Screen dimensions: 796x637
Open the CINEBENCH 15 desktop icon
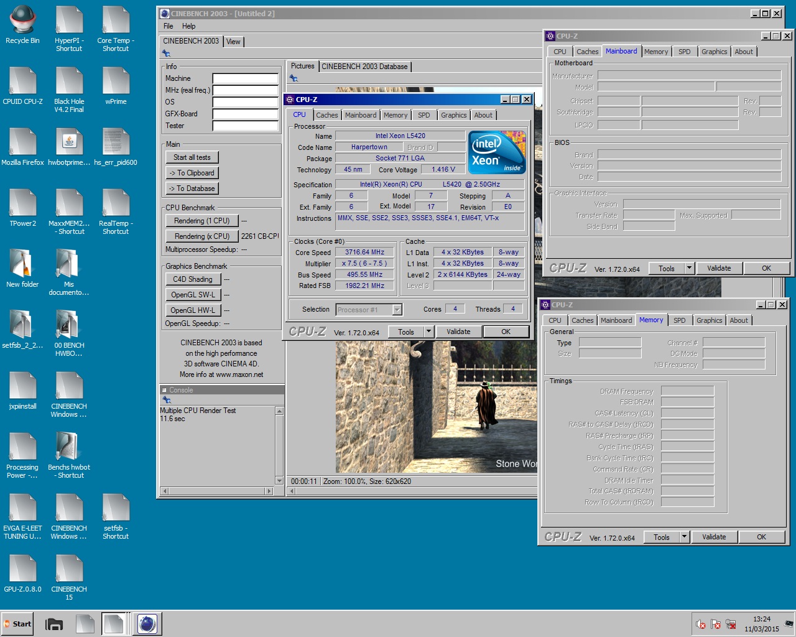(68, 577)
